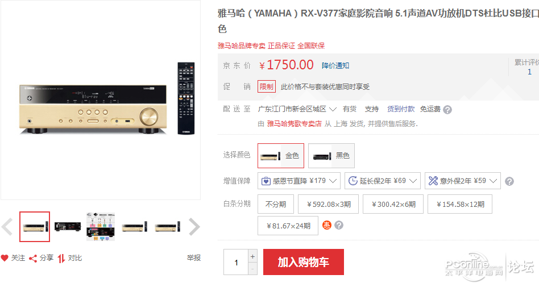Click the 对比 compare arrows icon
Screen dimensions: 539x287
tap(61, 258)
